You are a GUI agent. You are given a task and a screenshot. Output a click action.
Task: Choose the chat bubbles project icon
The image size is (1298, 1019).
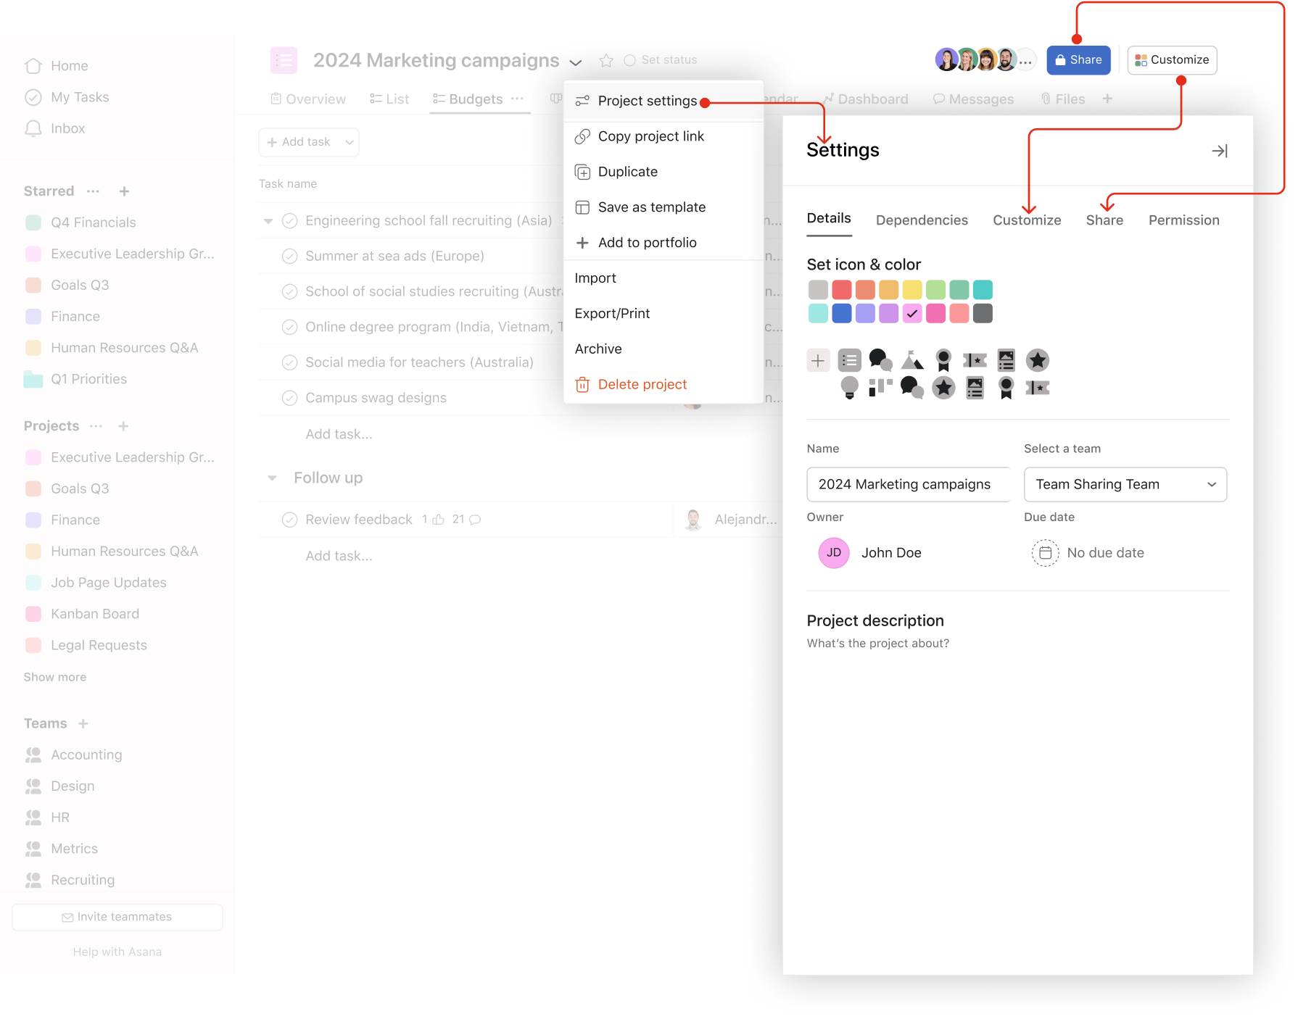tap(881, 360)
